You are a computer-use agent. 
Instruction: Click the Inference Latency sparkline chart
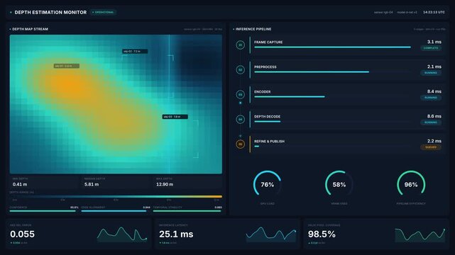pyautogui.click(x=271, y=234)
